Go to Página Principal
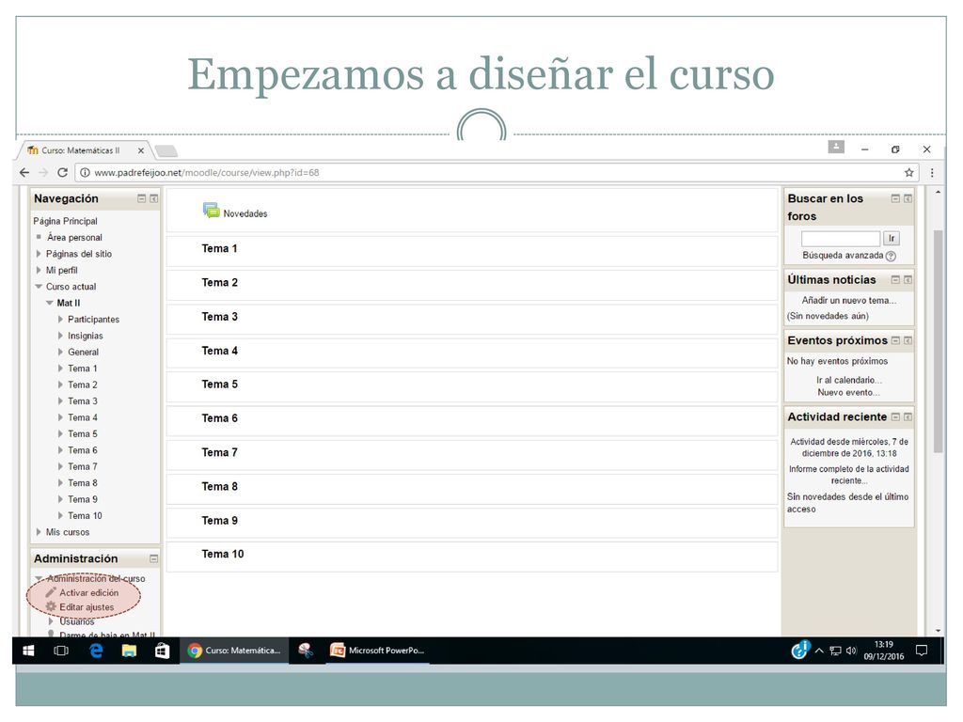Screen dimensions: 963x722 click(65, 221)
